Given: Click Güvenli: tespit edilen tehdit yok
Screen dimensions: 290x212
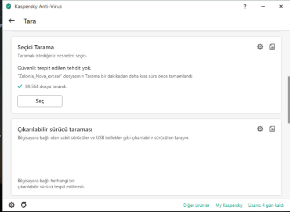Looking at the screenshot, I should tap(55, 68).
